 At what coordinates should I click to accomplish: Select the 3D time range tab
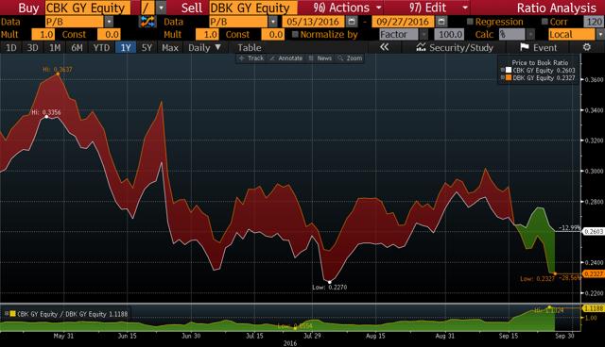(x=32, y=48)
